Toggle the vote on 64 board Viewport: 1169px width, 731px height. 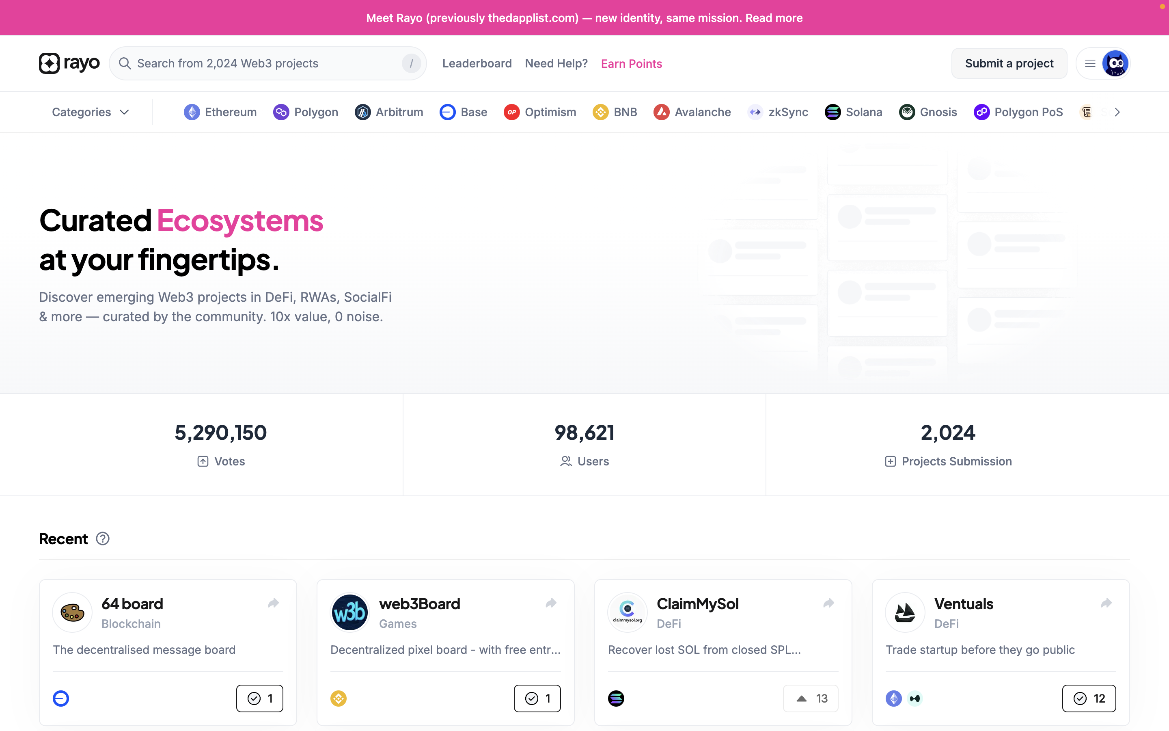pos(260,698)
